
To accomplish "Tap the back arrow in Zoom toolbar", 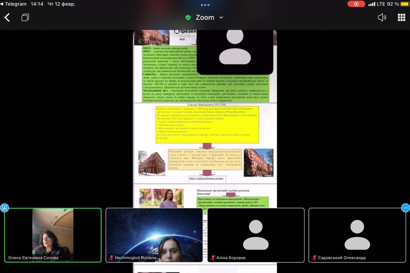I will coord(7,17).
